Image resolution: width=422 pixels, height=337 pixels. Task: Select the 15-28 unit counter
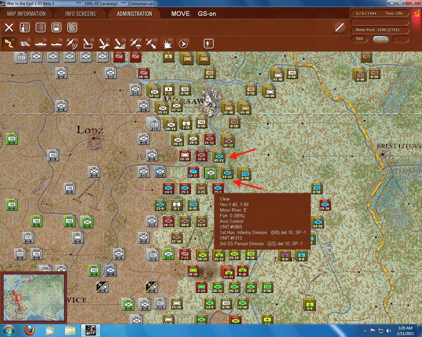[176, 304]
